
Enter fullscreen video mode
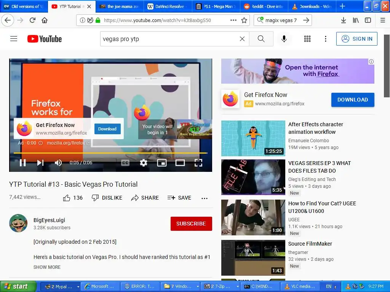coord(198,163)
